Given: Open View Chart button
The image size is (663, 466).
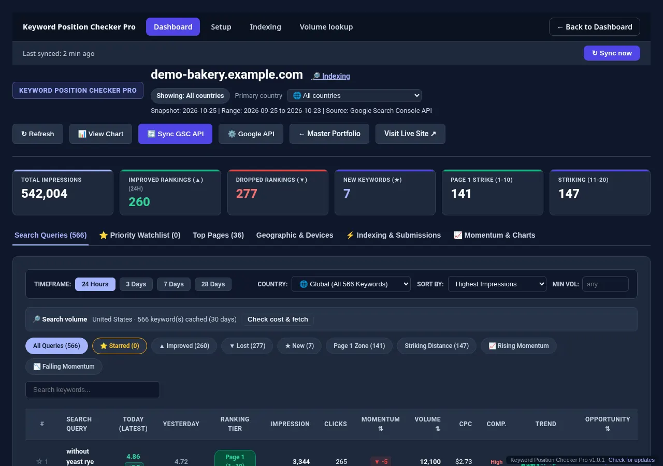Looking at the screenshot, I should click(100, 134).
